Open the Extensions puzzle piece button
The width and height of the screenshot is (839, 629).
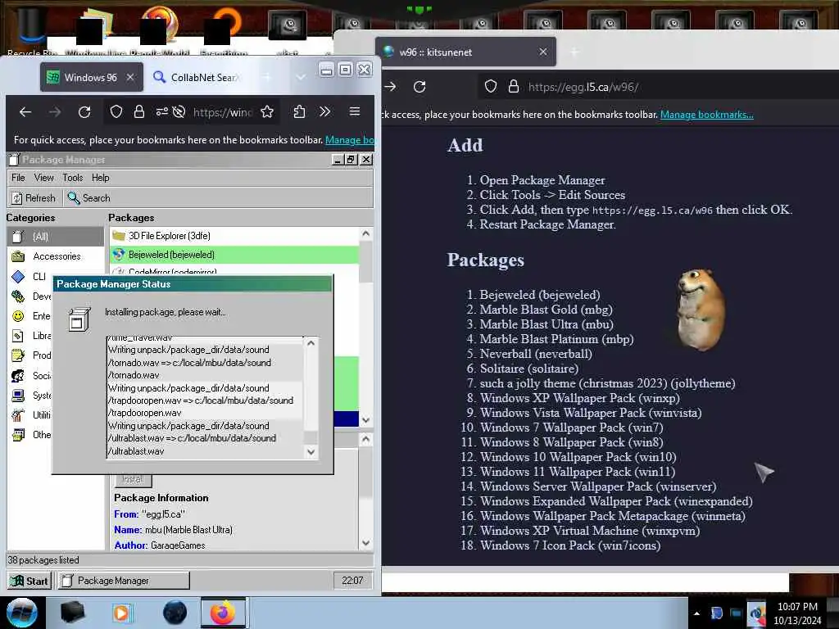(x=299, y=111)
